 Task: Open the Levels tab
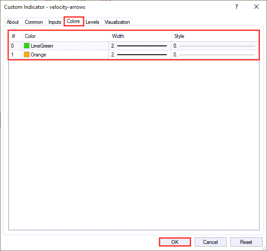point(92,22)
